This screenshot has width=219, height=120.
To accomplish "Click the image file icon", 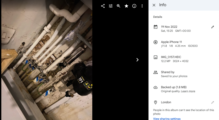I will [155, 57].
